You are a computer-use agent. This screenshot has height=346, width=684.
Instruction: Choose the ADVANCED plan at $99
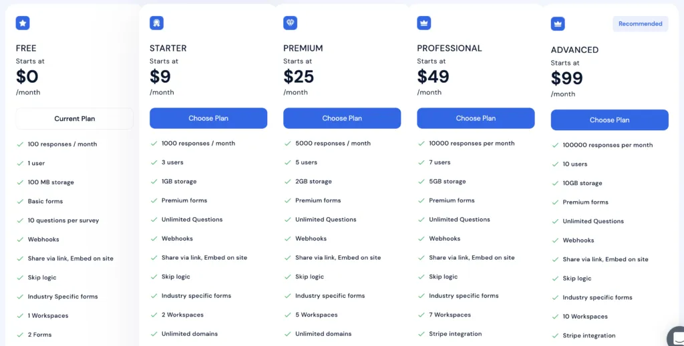610,120
